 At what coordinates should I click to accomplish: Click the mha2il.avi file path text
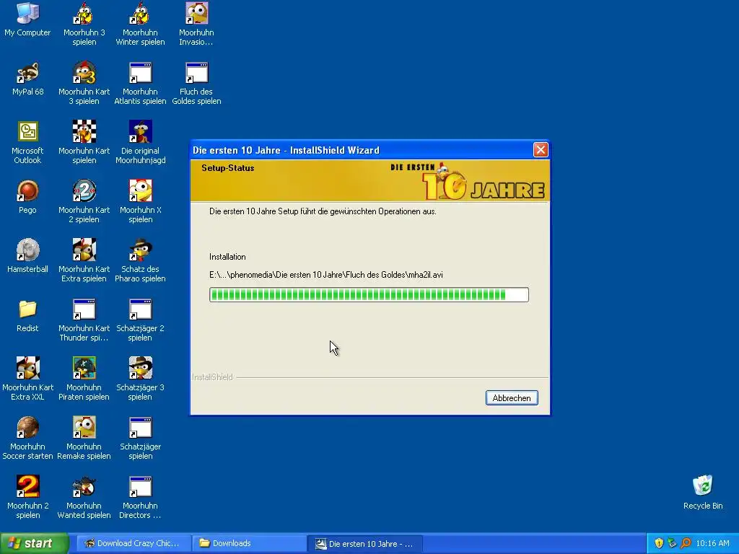pos(326,275)
